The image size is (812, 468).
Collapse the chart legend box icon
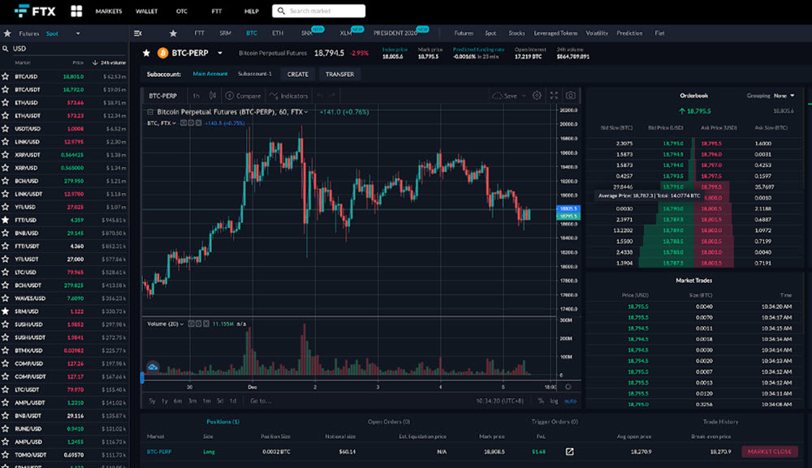pos(150,112)
